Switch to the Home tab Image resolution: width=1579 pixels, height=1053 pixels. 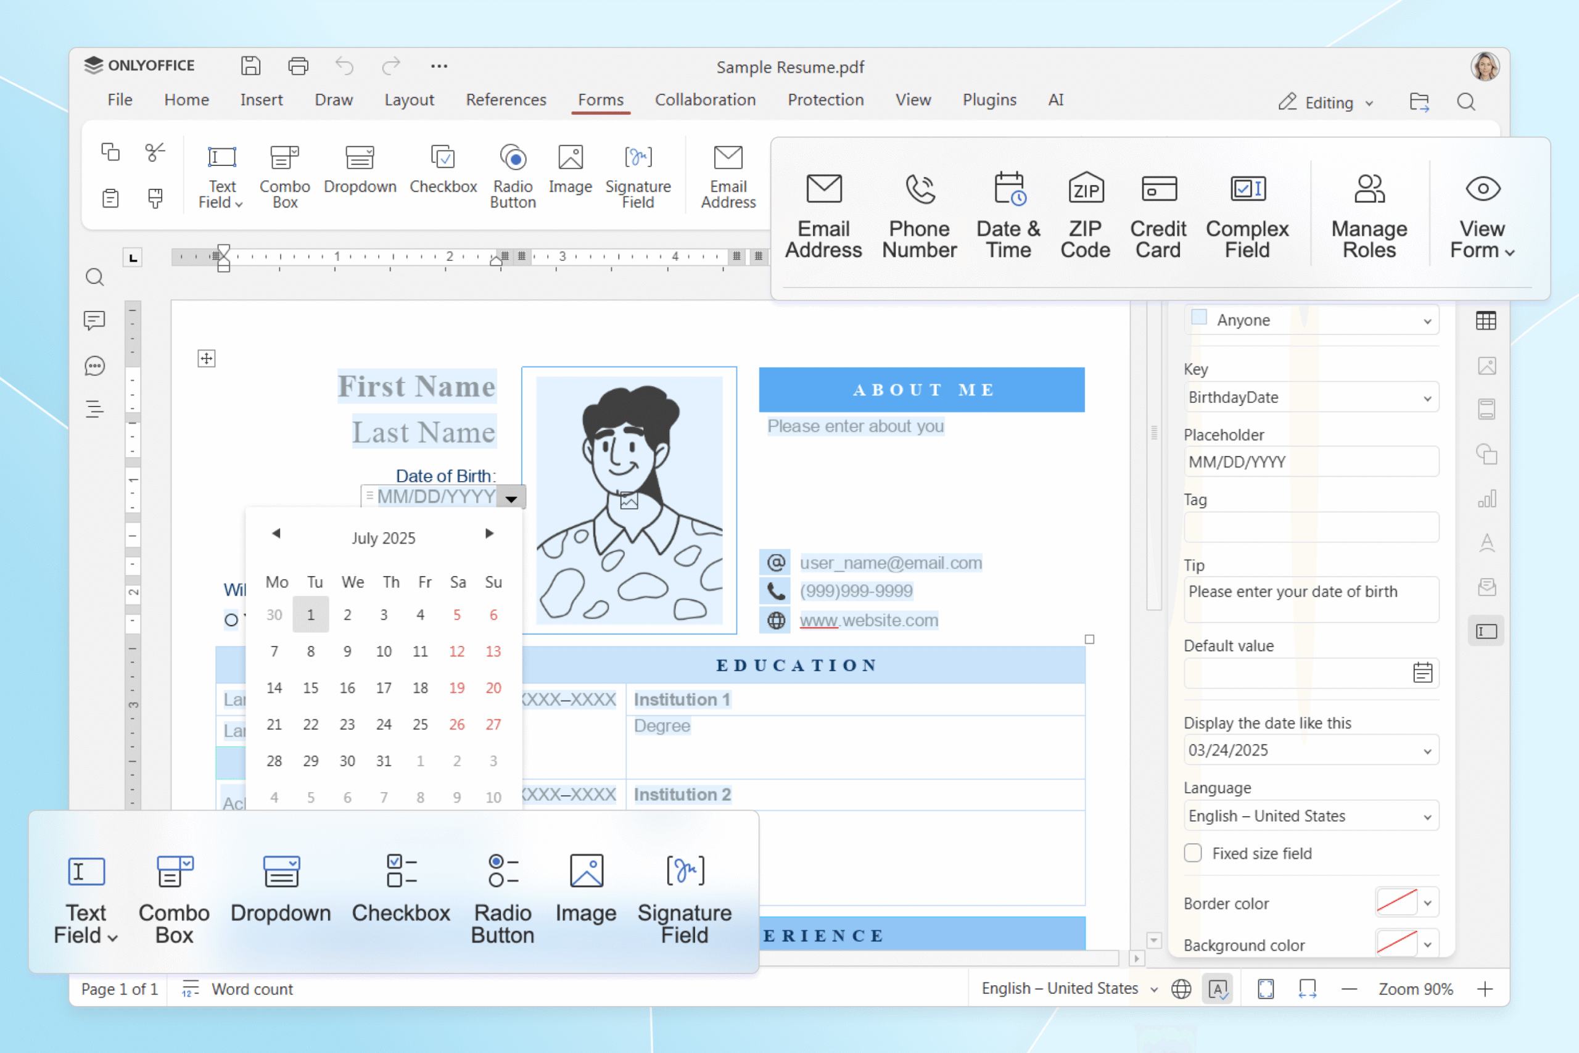[x=187, y=99]
